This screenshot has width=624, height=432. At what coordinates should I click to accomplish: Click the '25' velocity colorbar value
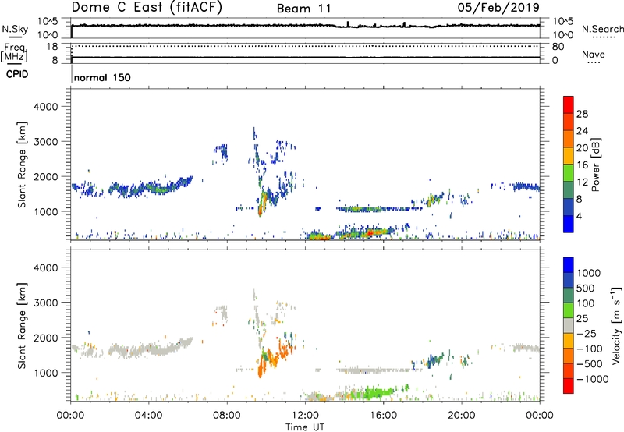pos(583,319)
